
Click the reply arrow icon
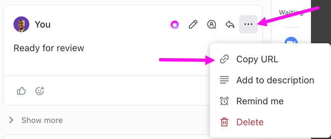(230, 24)
